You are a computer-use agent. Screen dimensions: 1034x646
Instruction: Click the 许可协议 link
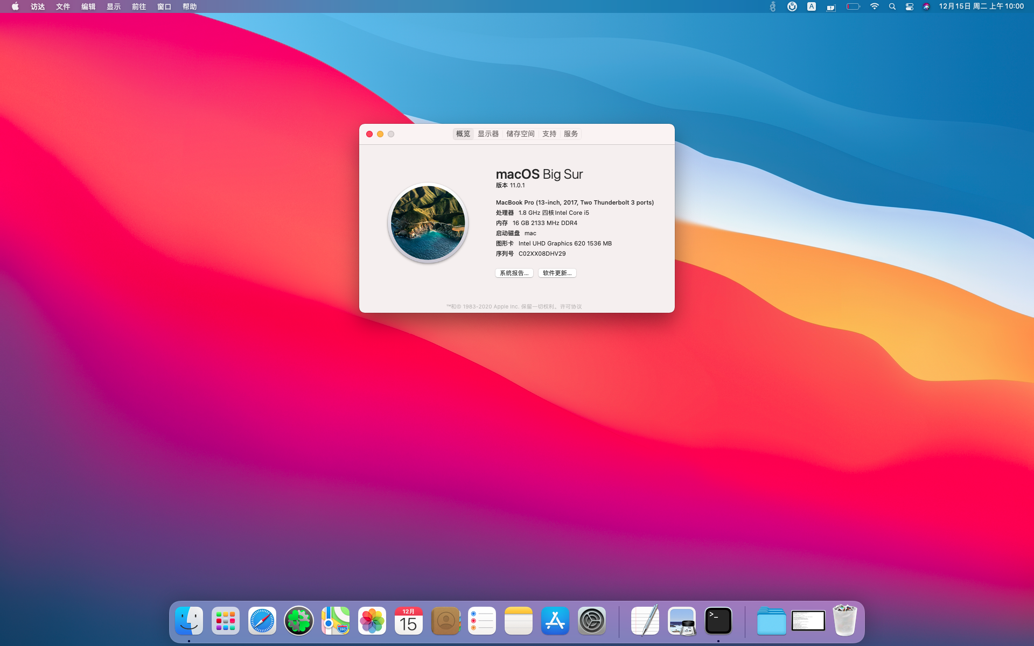coord(571,306)
